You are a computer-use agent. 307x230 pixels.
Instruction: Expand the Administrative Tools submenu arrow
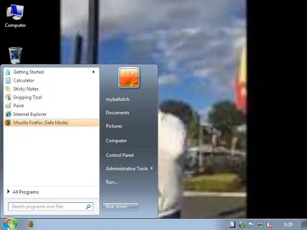click(x=152, y=168)
